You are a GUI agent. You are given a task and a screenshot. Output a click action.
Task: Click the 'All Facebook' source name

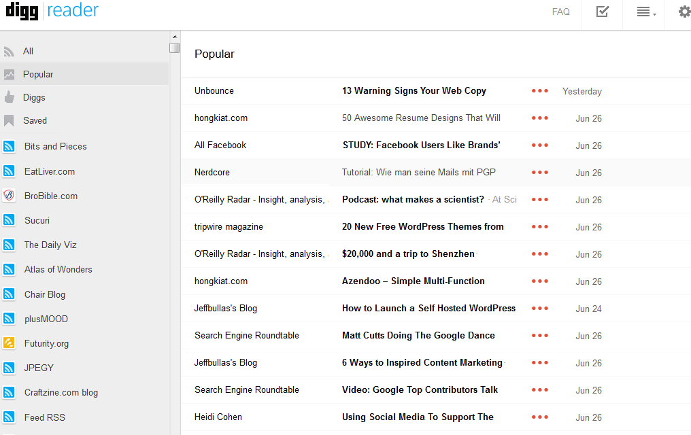220,145
